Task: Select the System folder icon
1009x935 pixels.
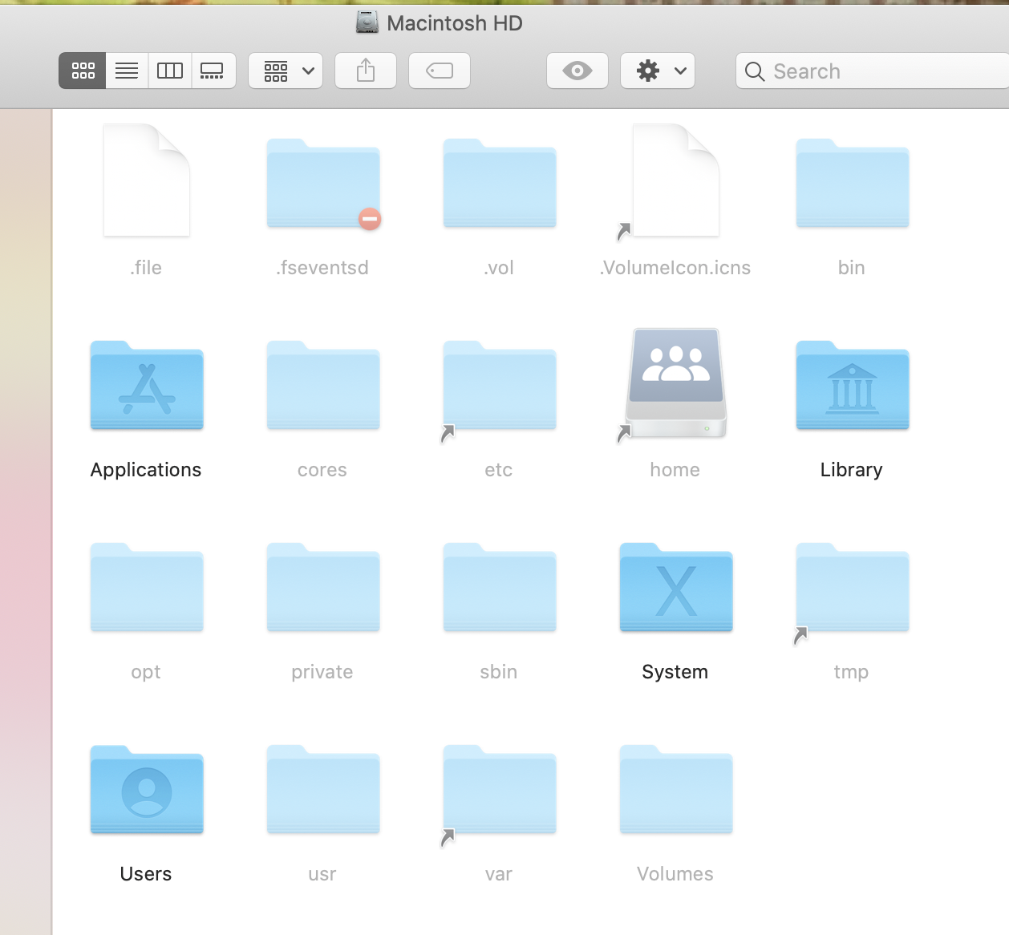Action: [676, 588]
